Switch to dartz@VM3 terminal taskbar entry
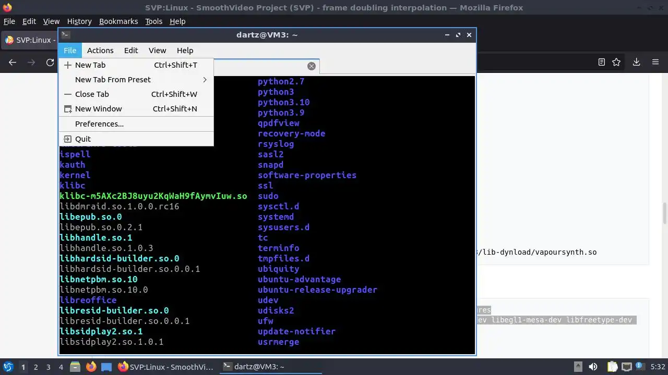Image resolution: width=668 pixels, height=375 pixels. [x=270, y=367]
